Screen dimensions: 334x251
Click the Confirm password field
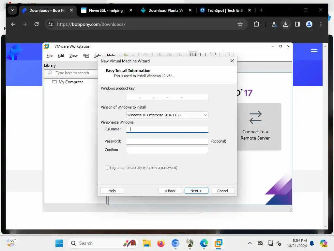167,150
